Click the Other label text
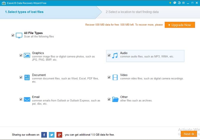Screen dimensions: 200x140 pos(124,97)
